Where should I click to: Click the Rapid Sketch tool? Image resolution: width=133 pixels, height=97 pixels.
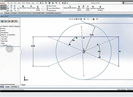(x=88, y=8)
